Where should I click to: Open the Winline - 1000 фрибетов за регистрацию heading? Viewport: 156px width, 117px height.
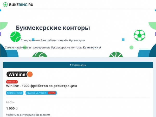pos(42,86)
